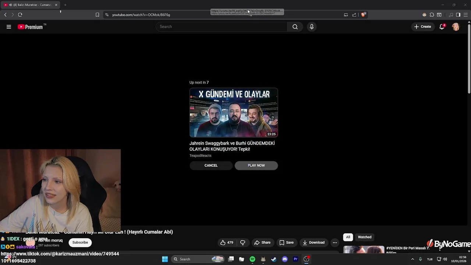Screen dimensions: 471x265
Task: Start voice search with microphone icon
Action: point(312,26)
